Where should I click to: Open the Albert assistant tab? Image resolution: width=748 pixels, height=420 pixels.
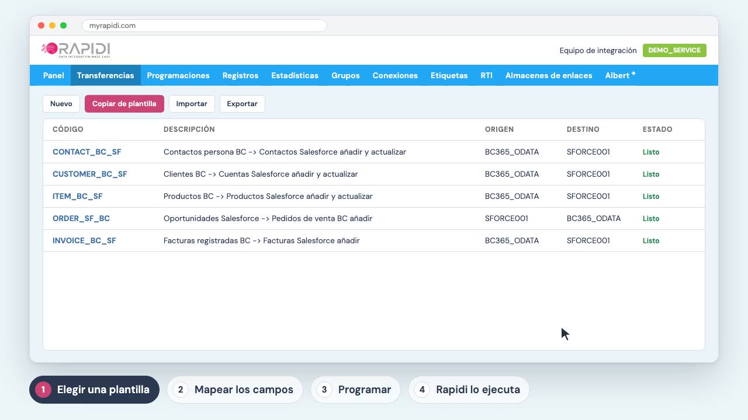coord(620,75)
